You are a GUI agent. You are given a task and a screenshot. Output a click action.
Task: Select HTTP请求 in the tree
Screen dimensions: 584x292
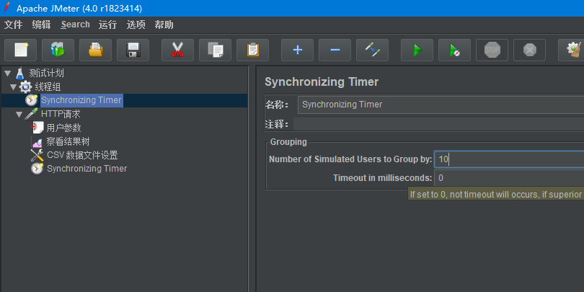click(61, 114)
